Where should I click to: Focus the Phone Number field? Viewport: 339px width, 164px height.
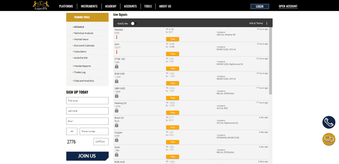click(94, 131)
